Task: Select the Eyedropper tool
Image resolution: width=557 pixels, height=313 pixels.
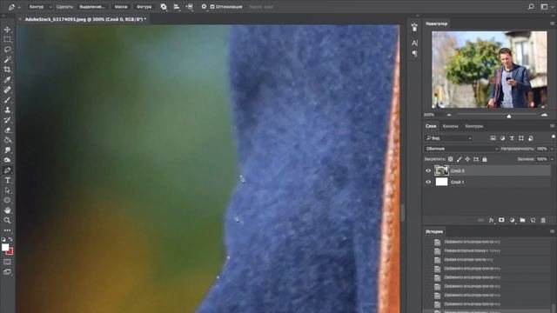Action: coord(7,79)
